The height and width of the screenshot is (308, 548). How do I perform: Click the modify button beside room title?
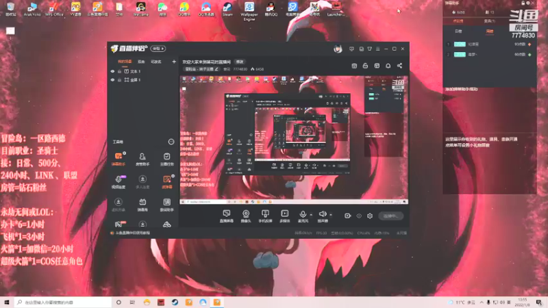240,62
